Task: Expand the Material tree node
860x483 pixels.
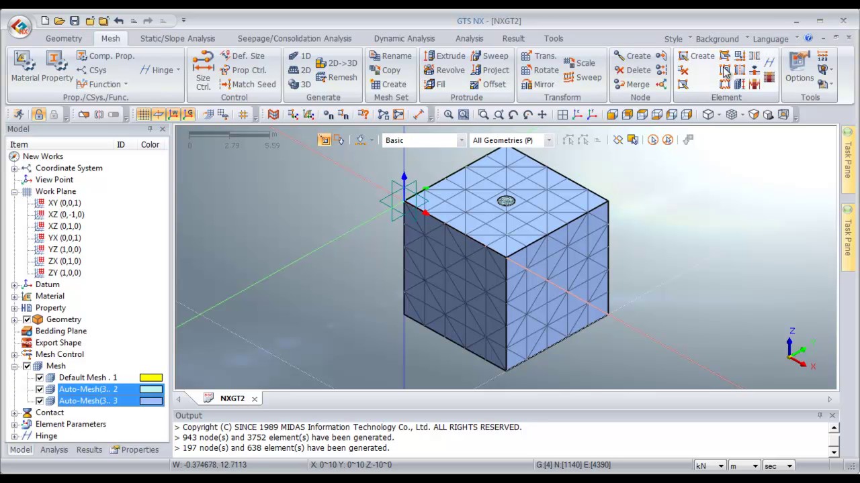Action: point(14,296)
